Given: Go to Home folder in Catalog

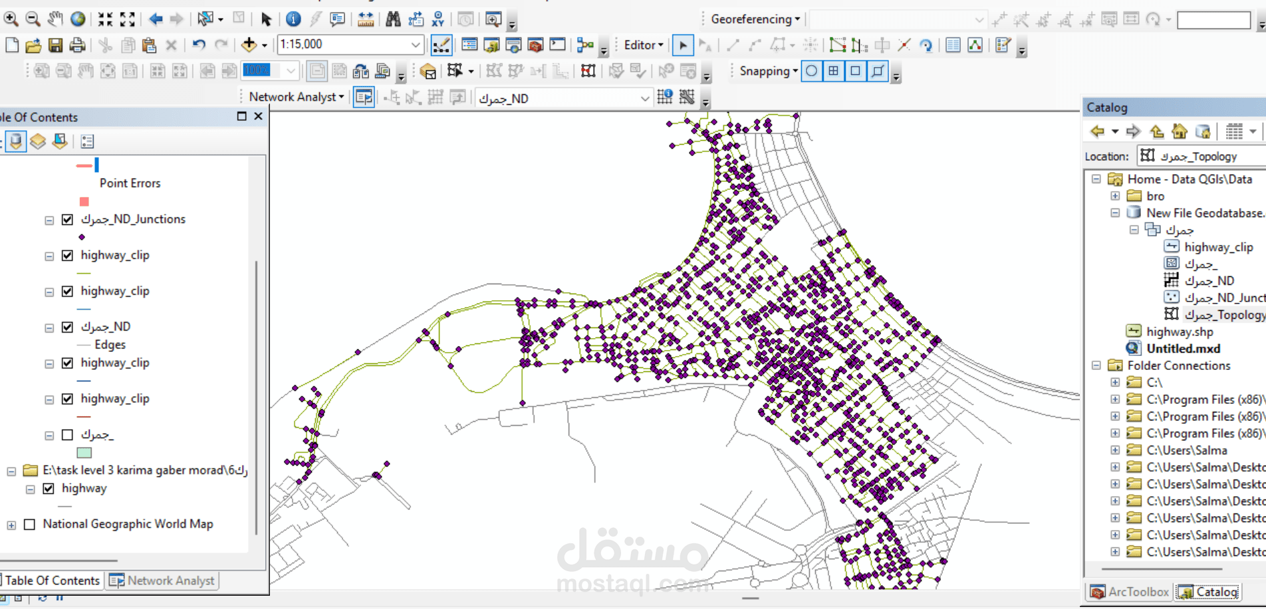Looking at the screenshot, I should coord(1180,131).
